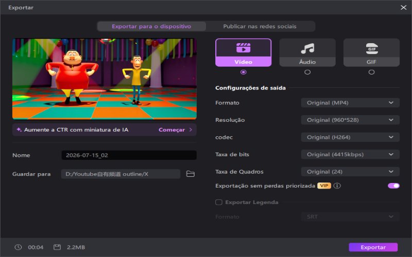Pick the GIF export icon

pos(371,48)
